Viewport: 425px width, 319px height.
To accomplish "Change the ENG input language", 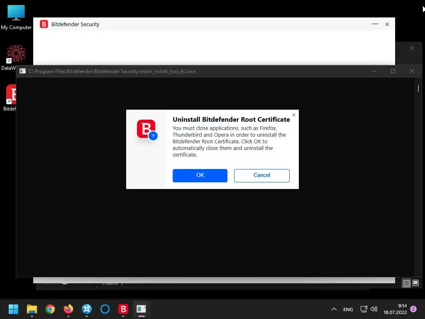I will [x=348, y=309].
